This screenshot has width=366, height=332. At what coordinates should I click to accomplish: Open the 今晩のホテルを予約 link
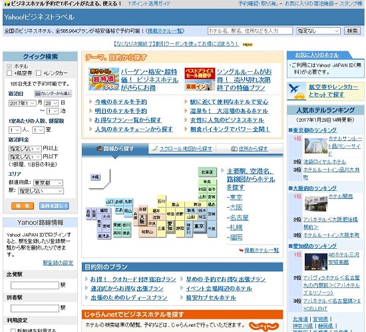click(120, 102)
